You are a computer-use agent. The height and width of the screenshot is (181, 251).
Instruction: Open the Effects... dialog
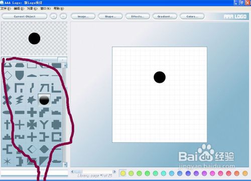pos(138,17)
